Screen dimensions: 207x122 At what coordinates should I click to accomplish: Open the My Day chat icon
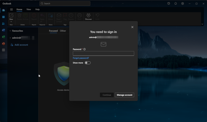169,4
